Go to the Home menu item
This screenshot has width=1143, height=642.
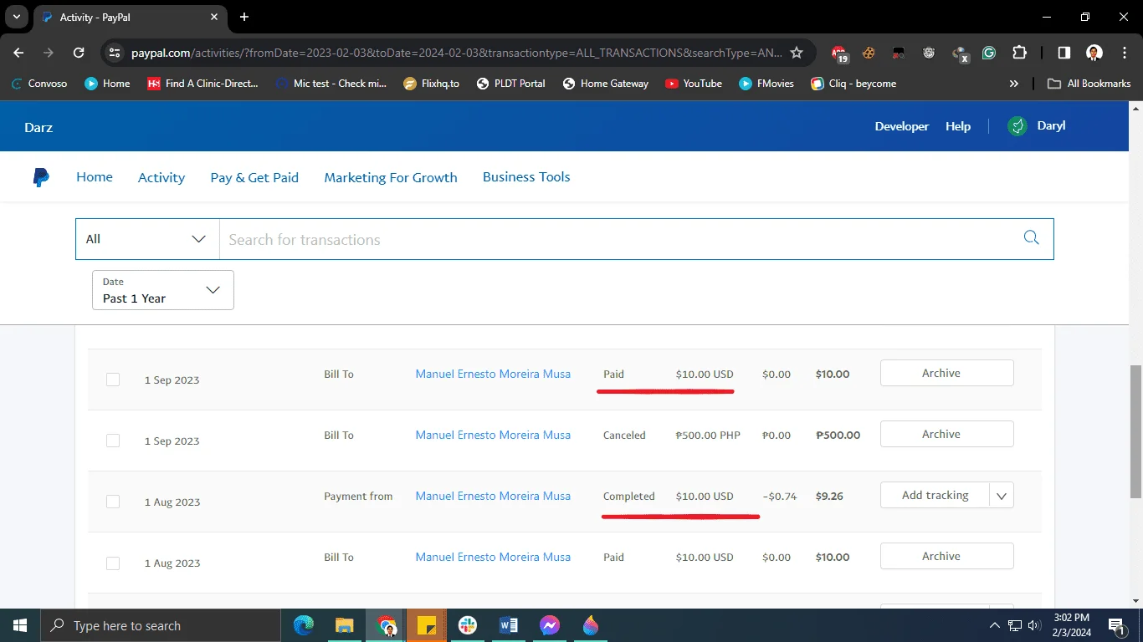[95, 177]
